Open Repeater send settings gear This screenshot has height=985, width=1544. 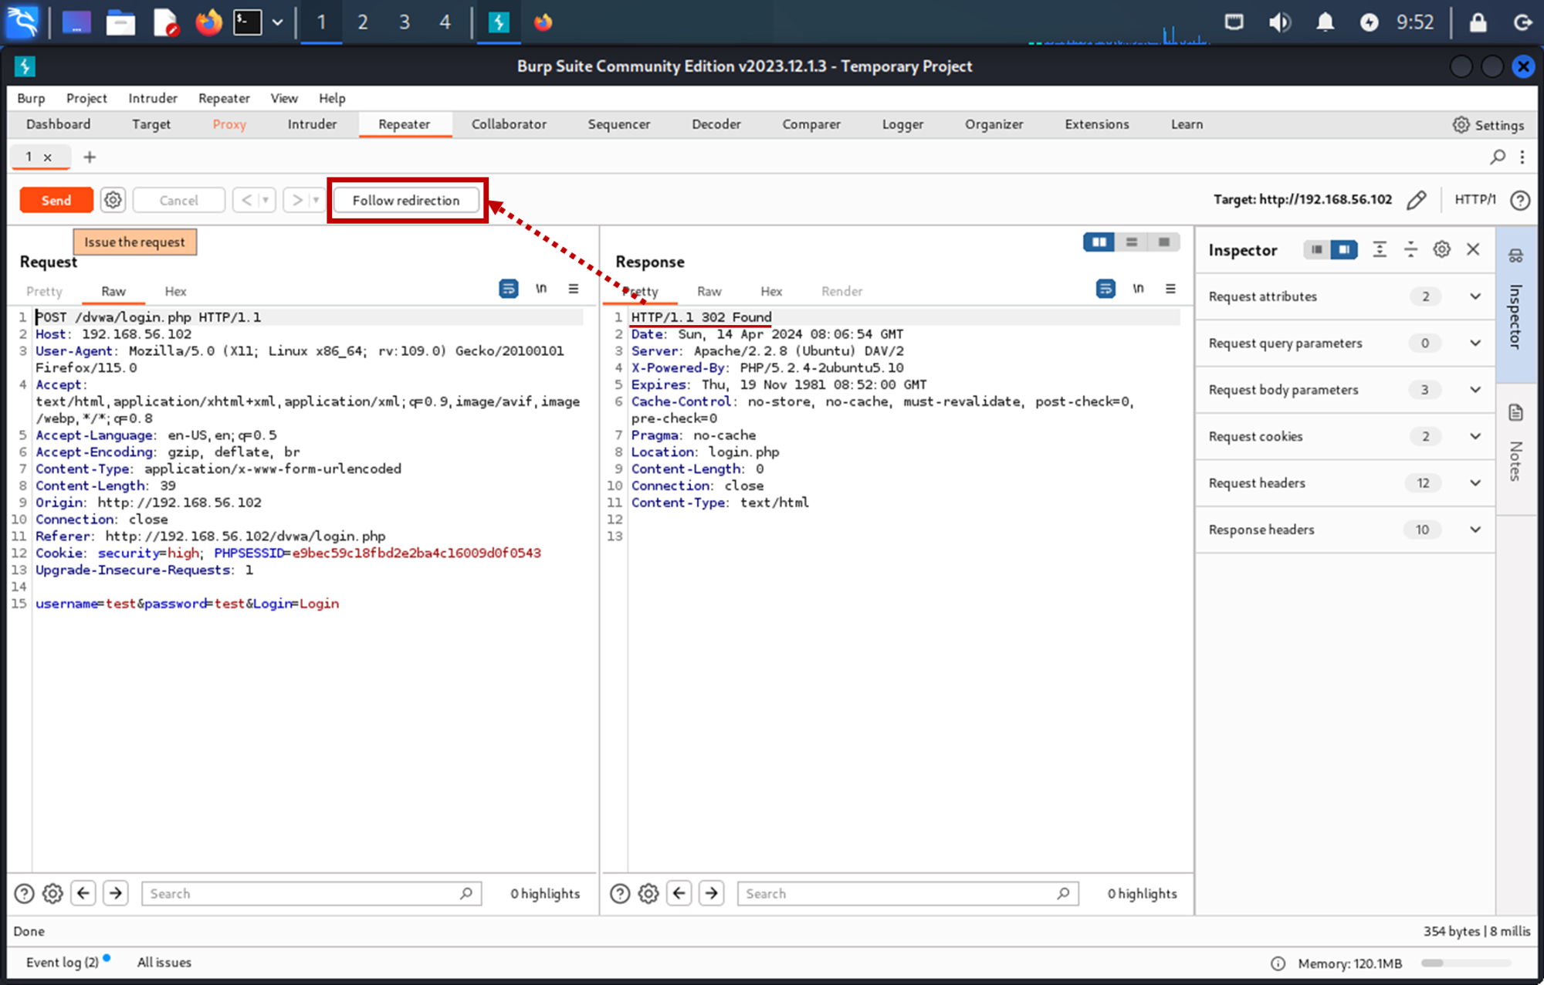tap(113, 200)
